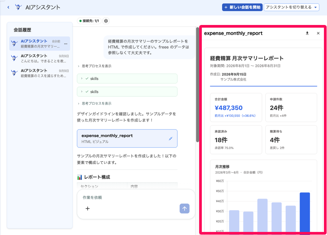Viewport: 327px width, 235px height.
Task: Start a new conversation with 新しい会話を開始
Action: coord(242,7)
